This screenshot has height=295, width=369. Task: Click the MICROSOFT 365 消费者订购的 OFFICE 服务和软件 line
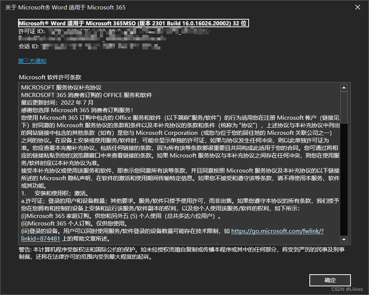(x=87, y=95)
